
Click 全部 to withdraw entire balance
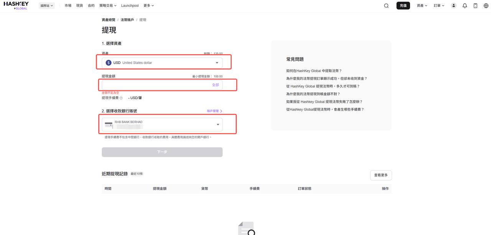point(215,85)
